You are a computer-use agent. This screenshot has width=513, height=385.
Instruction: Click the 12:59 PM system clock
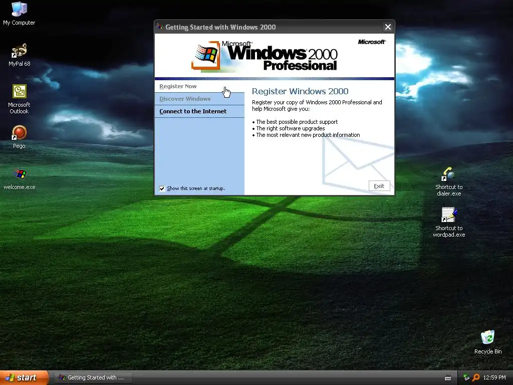click(494, 377)
